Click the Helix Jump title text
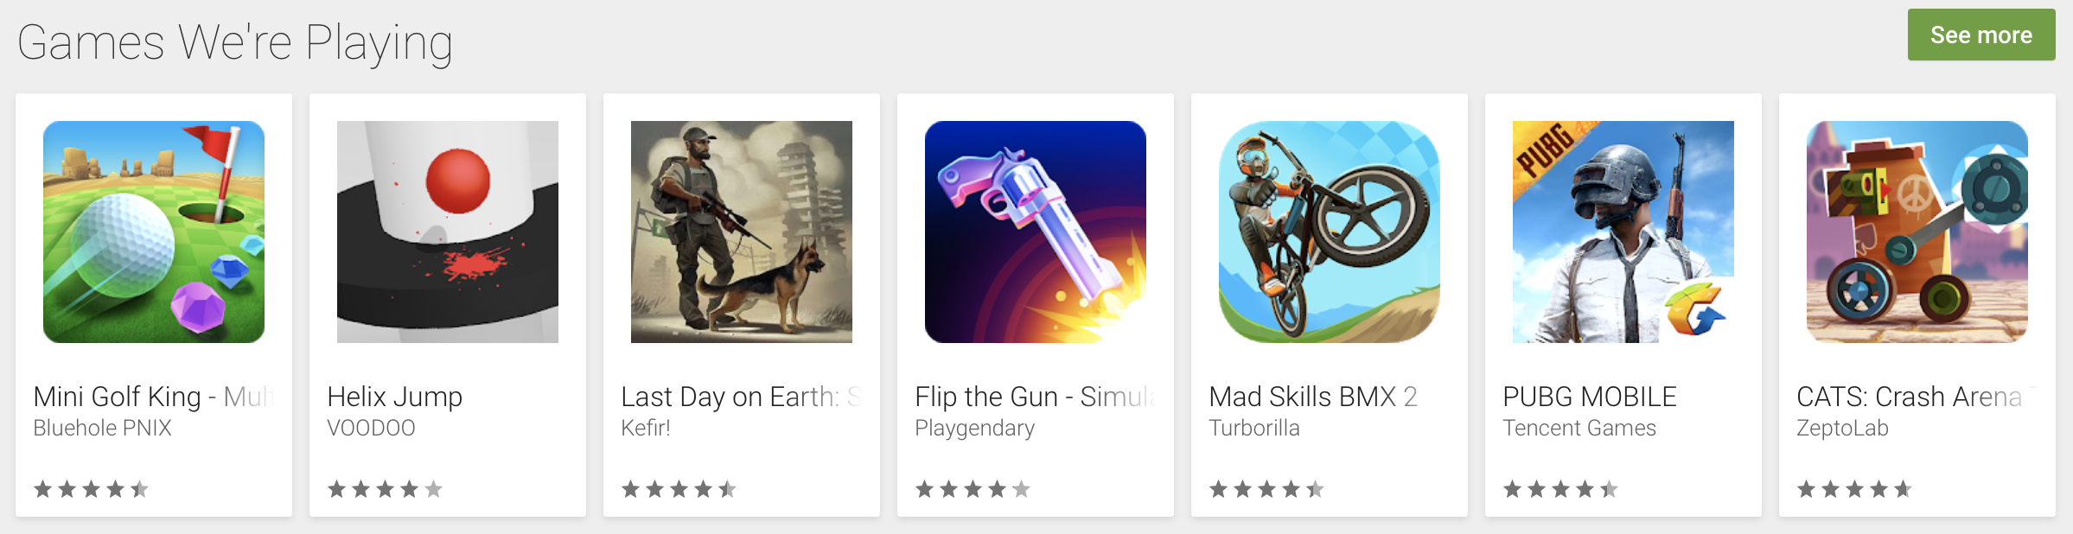 [395, 397]
